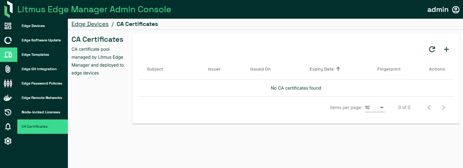Click CA Certificates breadcrumb text
Screen dimensions: 463x168
point(137,24)
